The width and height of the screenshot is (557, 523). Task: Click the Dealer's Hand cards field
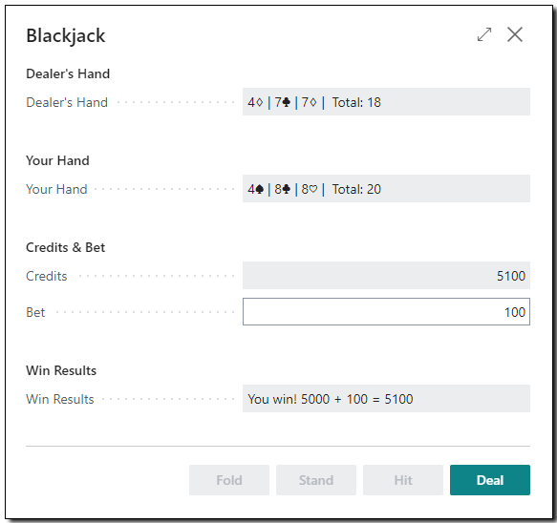click(386, 102)
